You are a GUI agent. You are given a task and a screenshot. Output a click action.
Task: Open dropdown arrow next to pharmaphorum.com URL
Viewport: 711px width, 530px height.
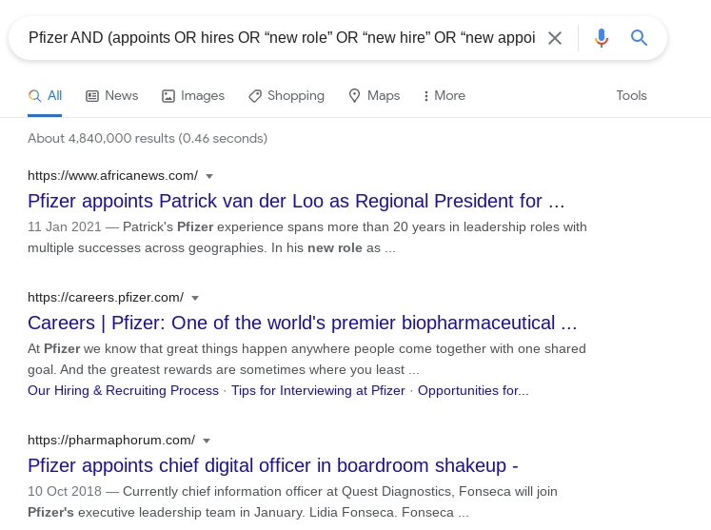pyautogui.click(x=207, y=441)
